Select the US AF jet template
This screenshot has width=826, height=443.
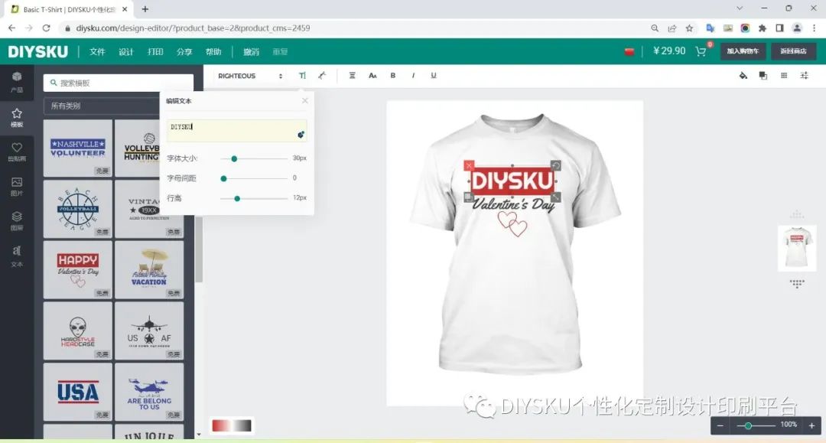pyautogui.click(x=149, y=331)
